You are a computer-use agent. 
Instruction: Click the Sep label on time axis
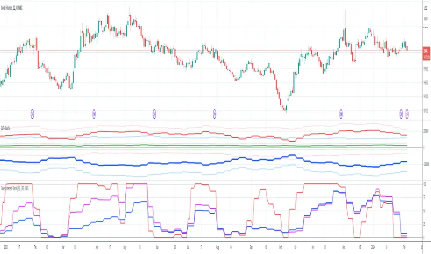tap(251, 247)
